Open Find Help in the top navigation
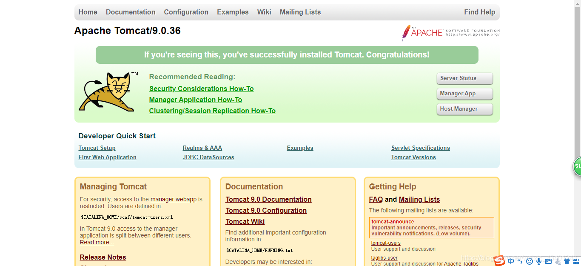Image resolution: width=581 pixels, height=266 pixels. pos(480,12)
